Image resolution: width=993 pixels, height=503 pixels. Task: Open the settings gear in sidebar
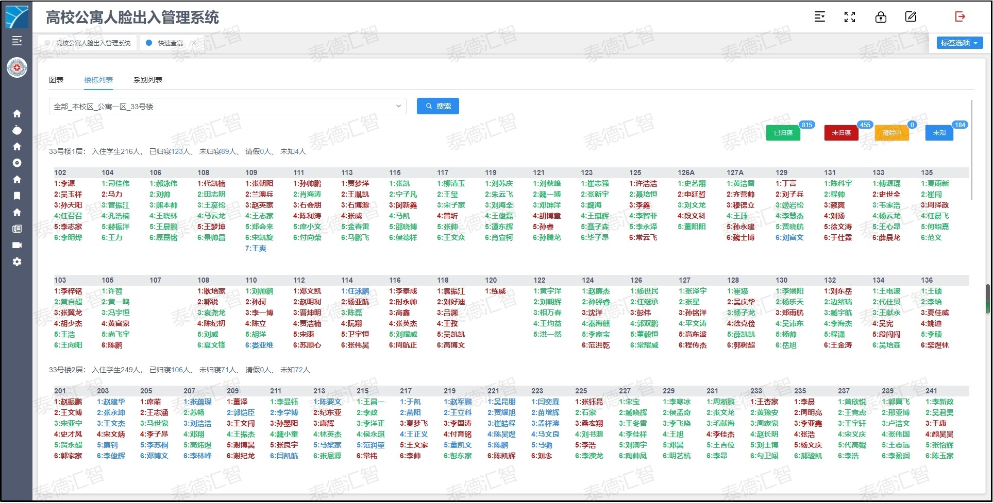pos(17,262)
